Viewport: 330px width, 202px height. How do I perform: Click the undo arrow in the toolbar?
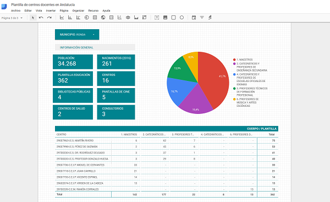[41, 18]
